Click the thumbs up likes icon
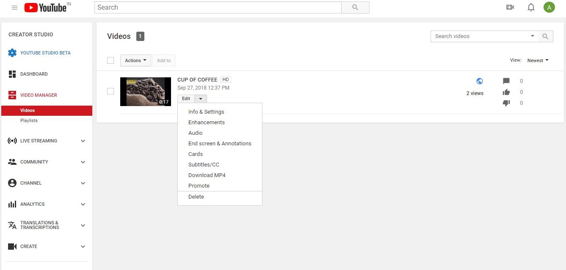The image size is (566, 270). pos(506,92)
